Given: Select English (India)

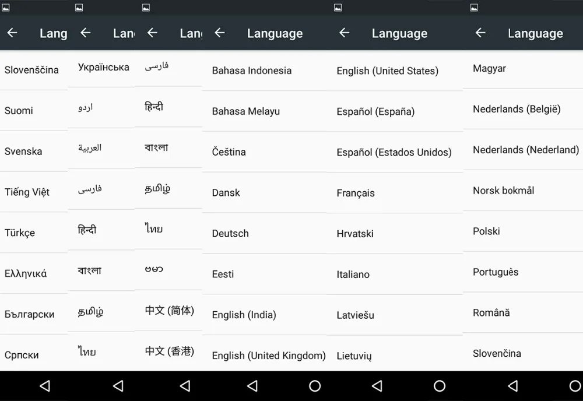Looking at the screenshot, I should 264,315.
